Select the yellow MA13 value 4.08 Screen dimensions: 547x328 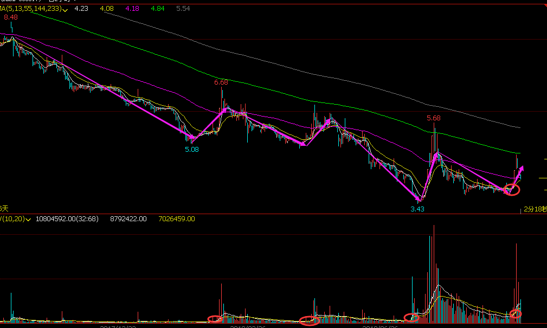coord(107,8)
